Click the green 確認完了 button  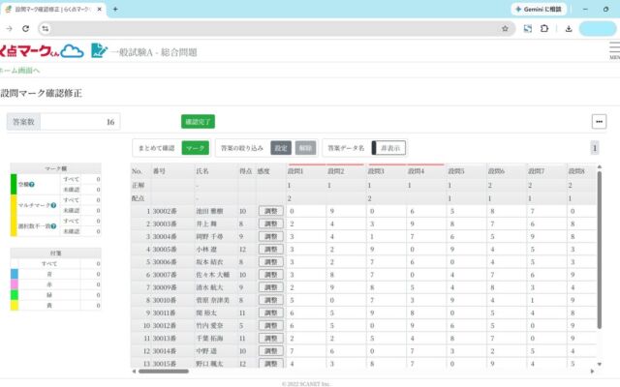pyautogui.click(x=198, y=122)
